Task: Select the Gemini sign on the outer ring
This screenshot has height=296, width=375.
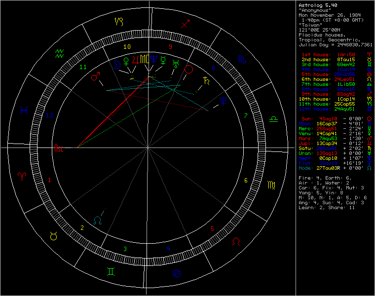Action: point(110,271)
